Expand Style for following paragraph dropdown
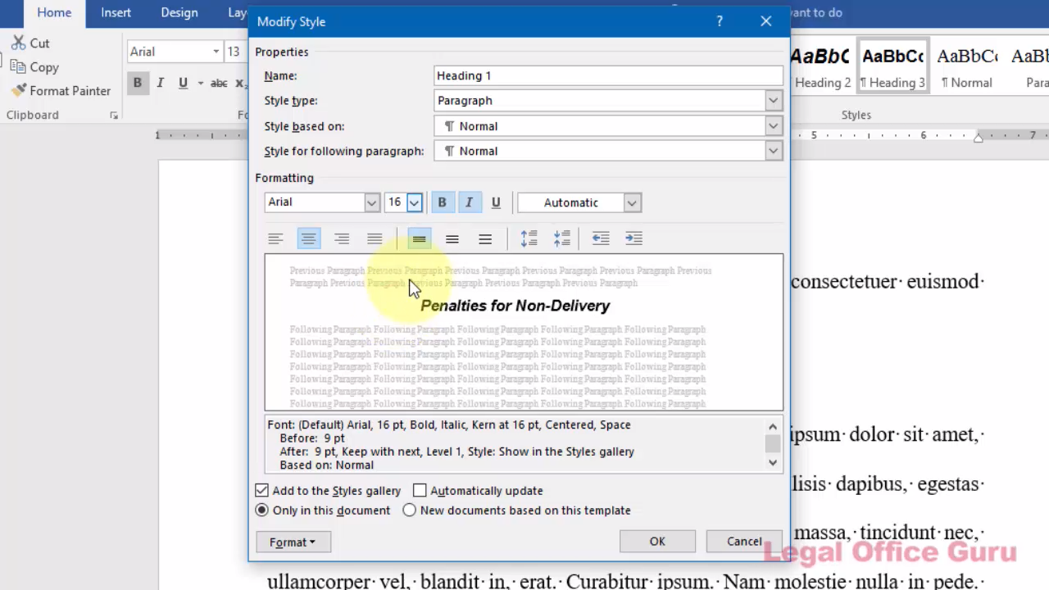 tap(773, 151)
